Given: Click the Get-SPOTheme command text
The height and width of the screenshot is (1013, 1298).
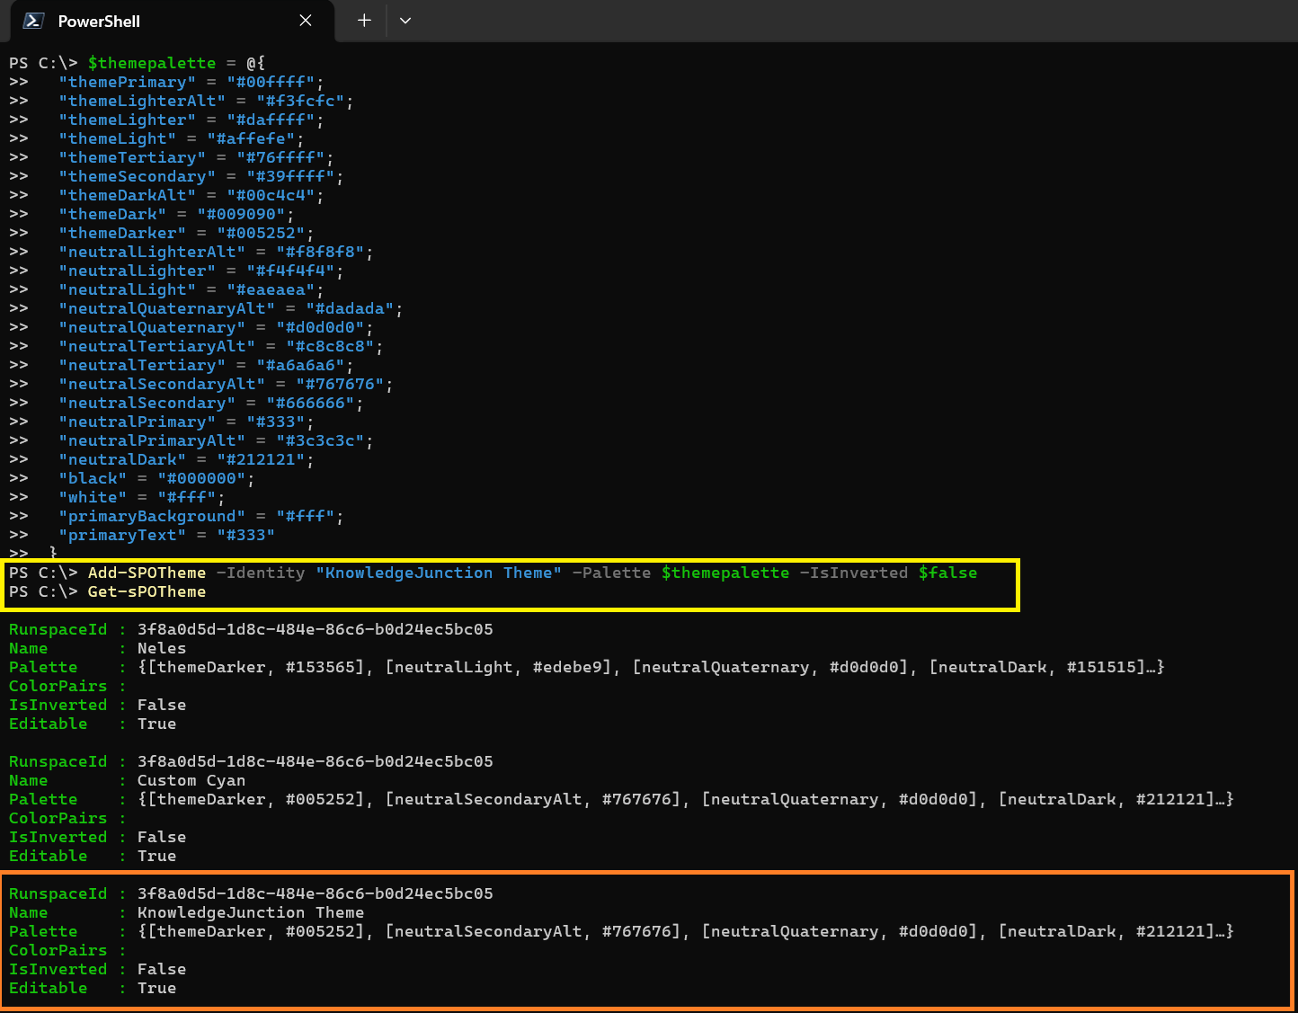Looking at the screenshot, I should tap(147, 591).
